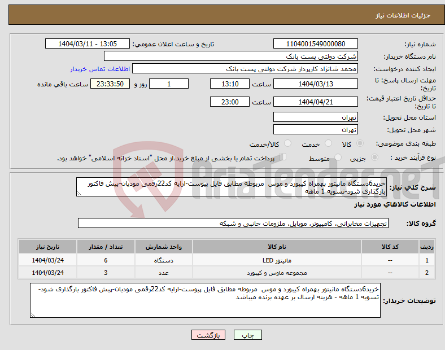Click the بازگشت back button

tap(208, 335)
